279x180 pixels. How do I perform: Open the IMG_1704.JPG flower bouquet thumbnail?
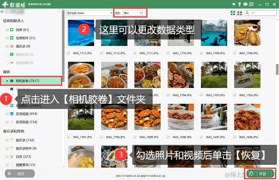[181, 75]
